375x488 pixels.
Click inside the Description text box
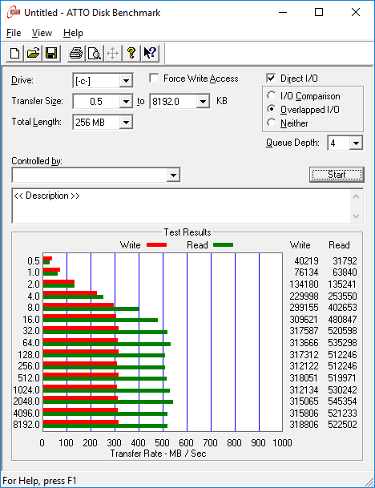181,206
